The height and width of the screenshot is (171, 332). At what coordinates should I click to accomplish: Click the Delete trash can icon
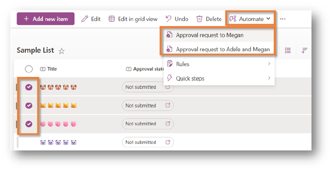point(199,19)
